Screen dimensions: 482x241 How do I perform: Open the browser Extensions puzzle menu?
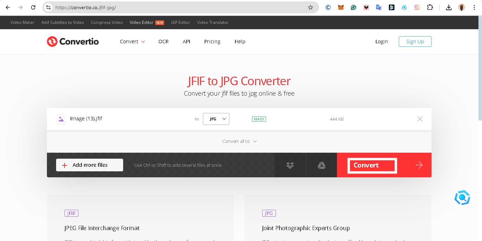(430, 7)
